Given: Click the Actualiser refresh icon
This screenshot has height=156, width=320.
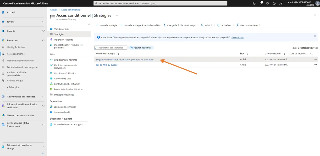Looking at the screenshot, I should point(219,25).
